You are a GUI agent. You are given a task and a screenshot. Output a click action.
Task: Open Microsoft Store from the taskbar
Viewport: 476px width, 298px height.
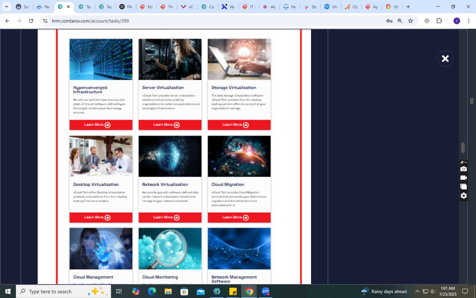pyautogui.click(x=184, y=291)
